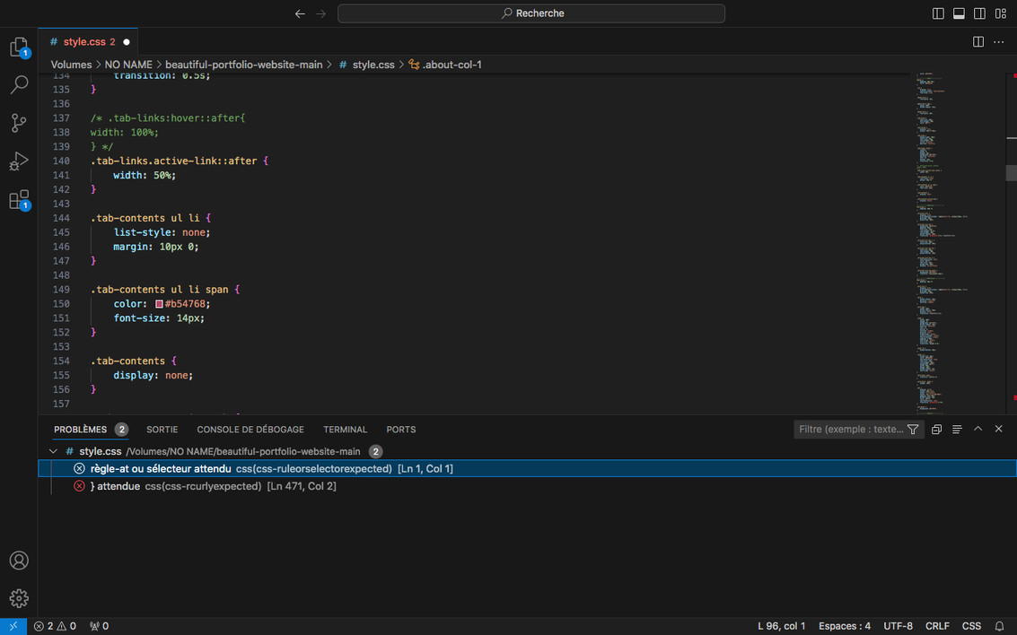Click commented '.tab-links:hover::after' line
1017x635 pixels.
coord(168,117)
